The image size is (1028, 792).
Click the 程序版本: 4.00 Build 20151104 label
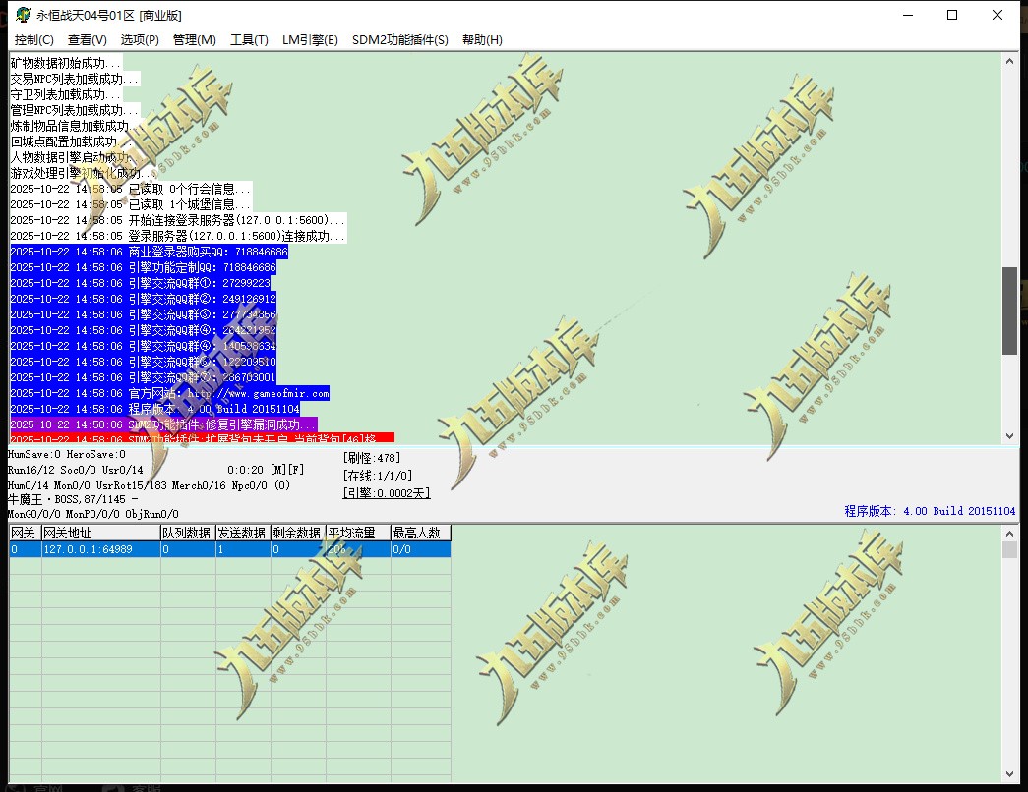click(x=930, y=511)
